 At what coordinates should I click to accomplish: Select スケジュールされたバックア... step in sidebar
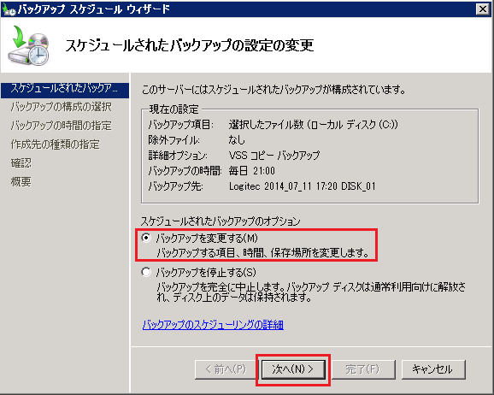(65, 89)
